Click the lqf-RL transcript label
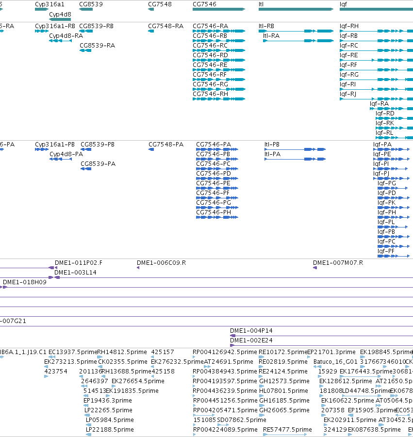Viewport: 413px width, 437px height. point(384,133)
